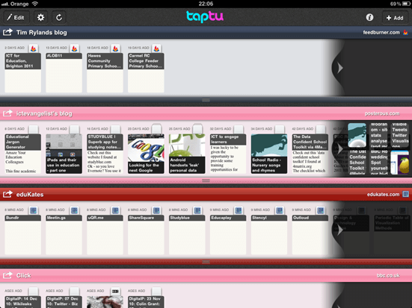The image size is (412, 308).
Task: Open the Bundlr card
Action: (x=23, y=235)
